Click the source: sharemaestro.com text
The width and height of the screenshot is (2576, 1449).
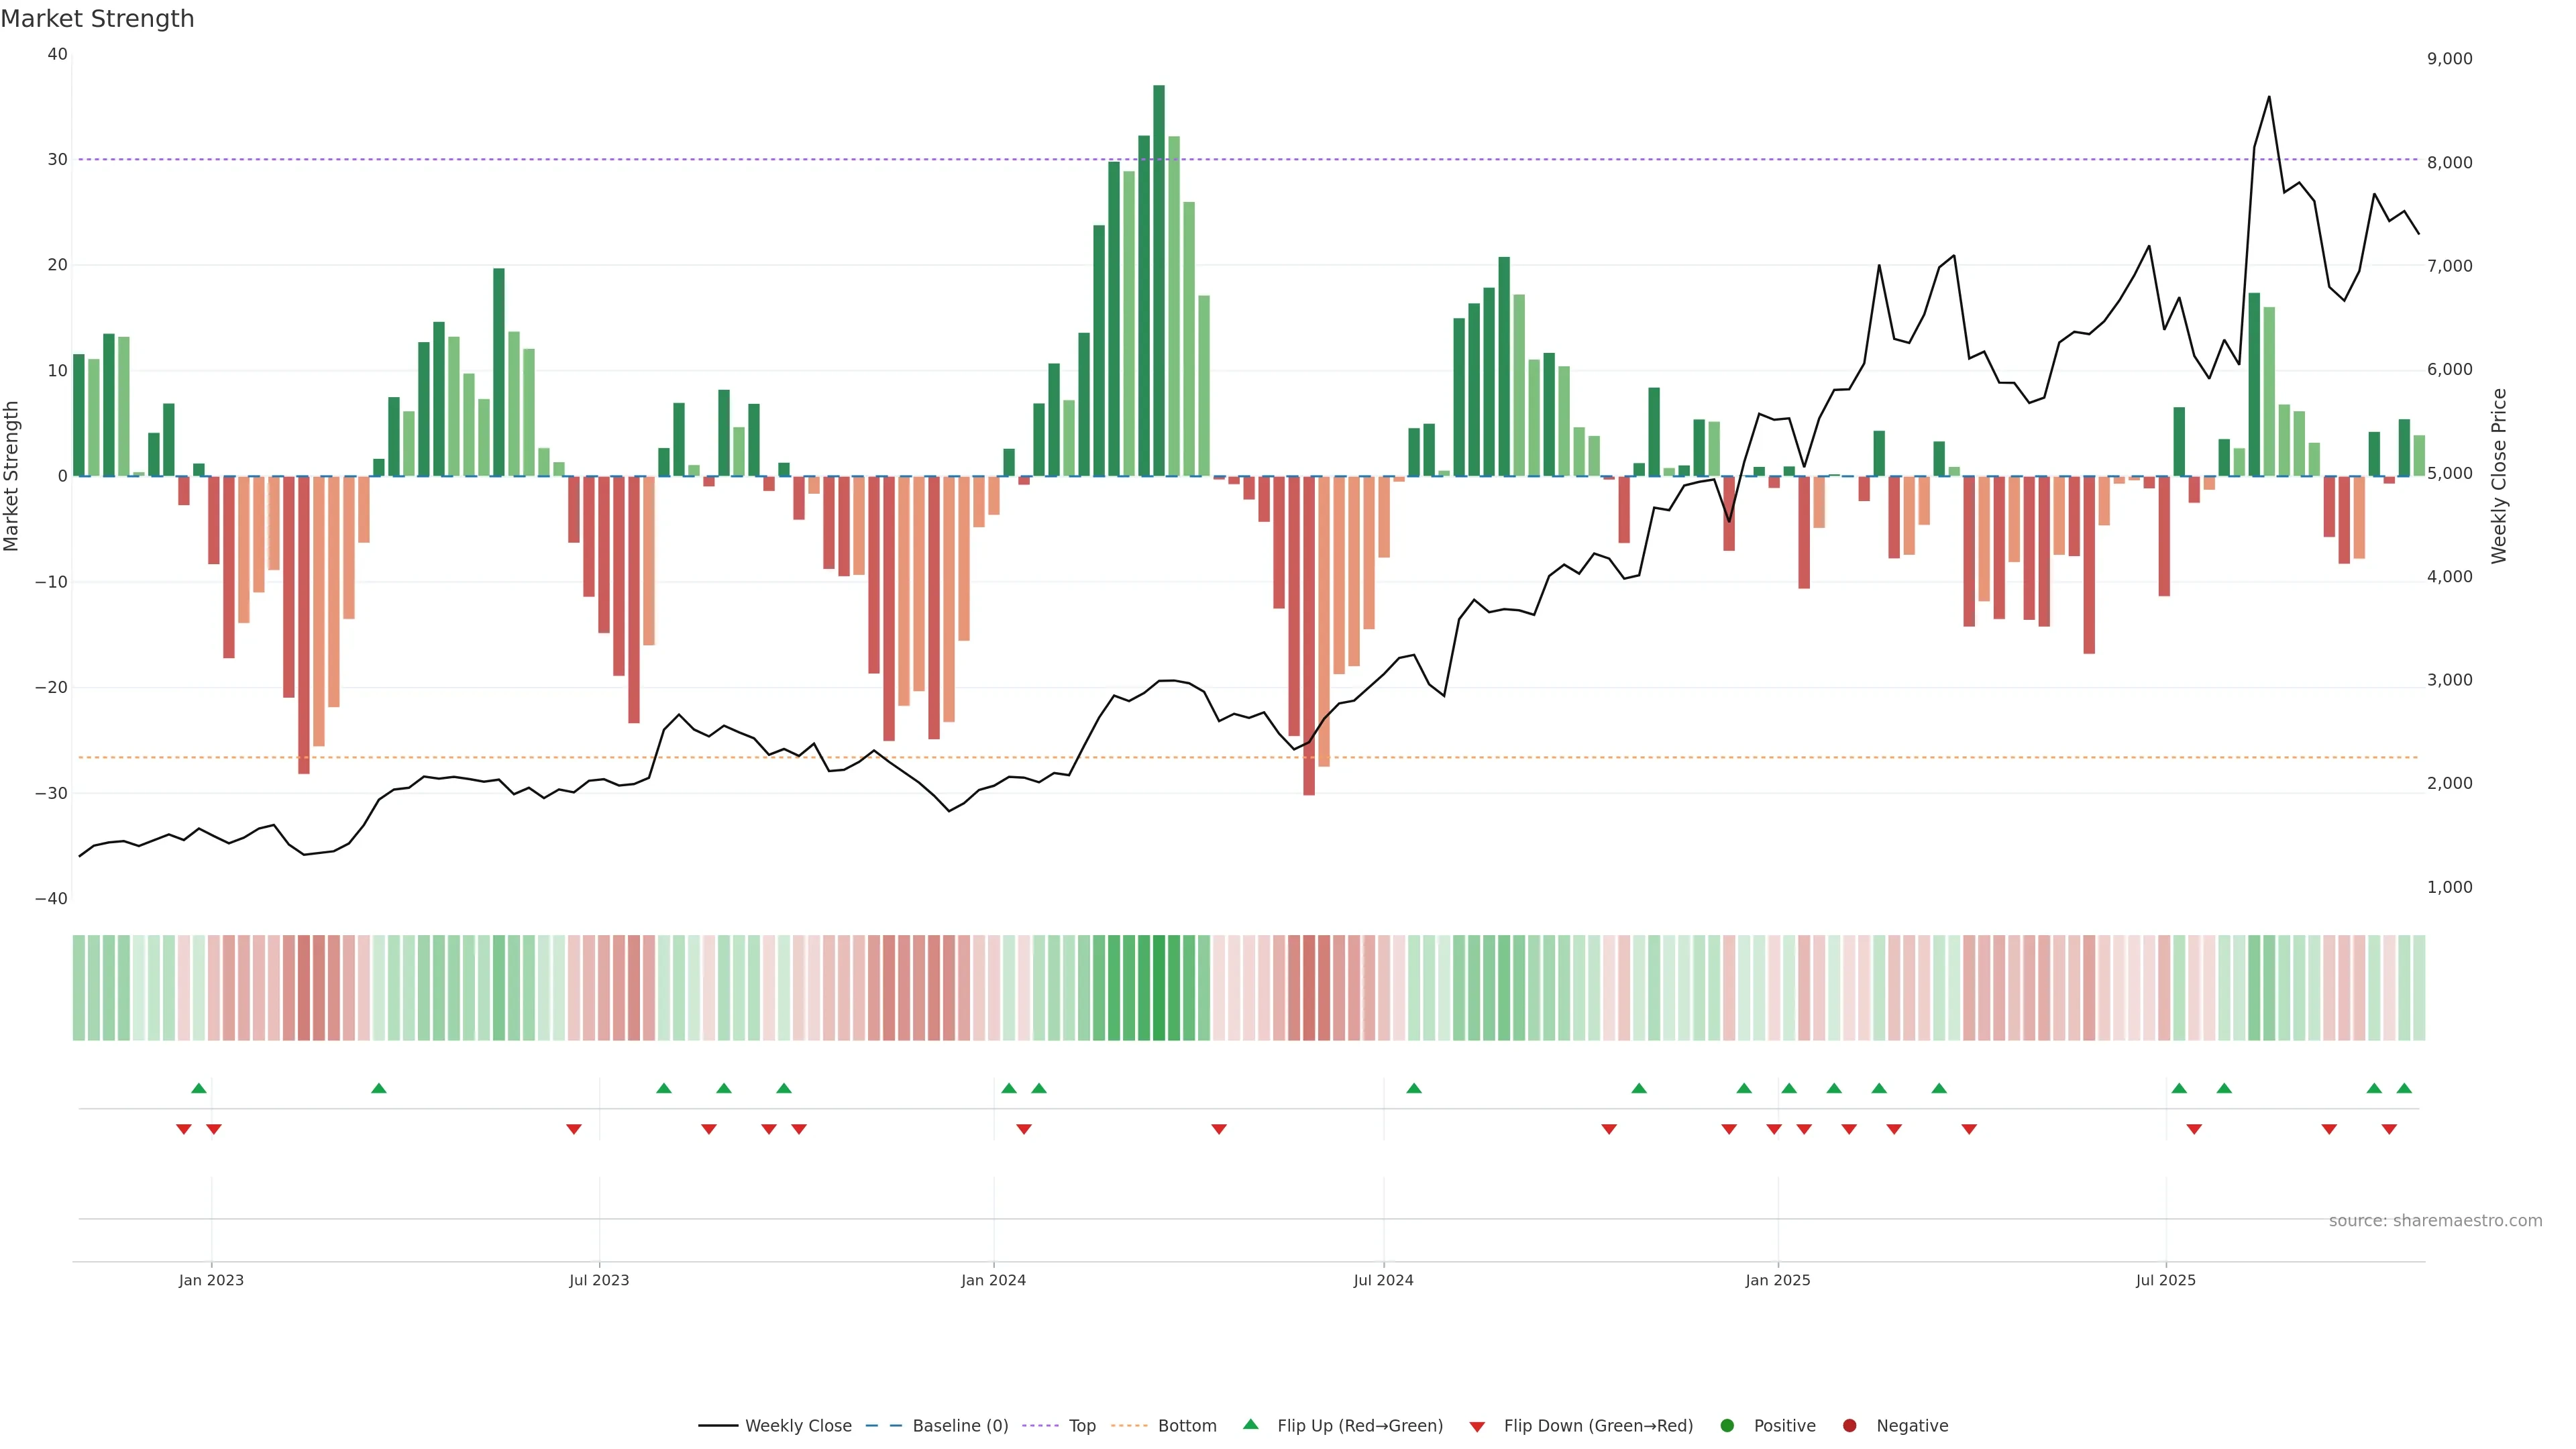pos(2435,1221)
